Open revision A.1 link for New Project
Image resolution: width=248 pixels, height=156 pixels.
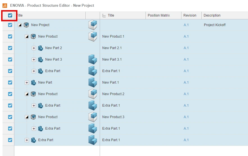click(x=186, y=25)
